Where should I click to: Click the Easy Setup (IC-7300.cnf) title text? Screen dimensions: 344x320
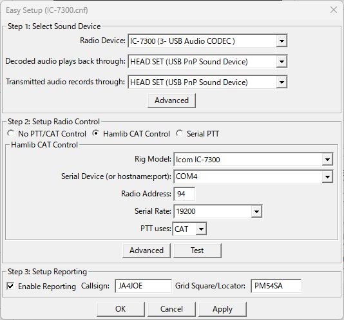tap(47, 10)
